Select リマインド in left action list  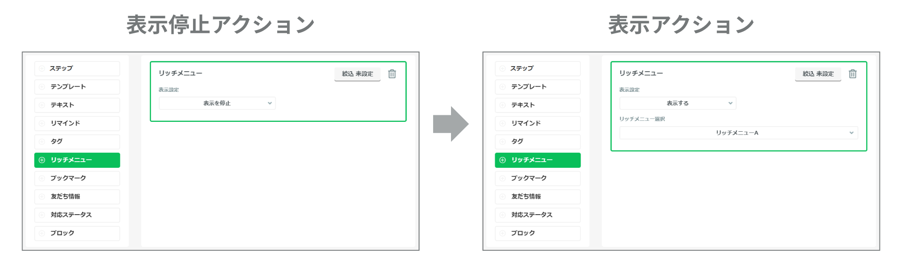77,123
